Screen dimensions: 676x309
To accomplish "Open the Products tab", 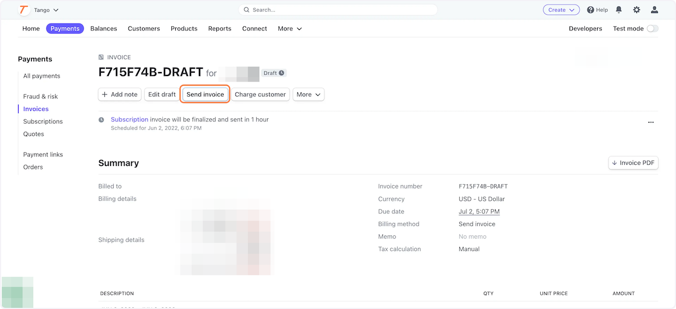I will [x=184, y=29].
